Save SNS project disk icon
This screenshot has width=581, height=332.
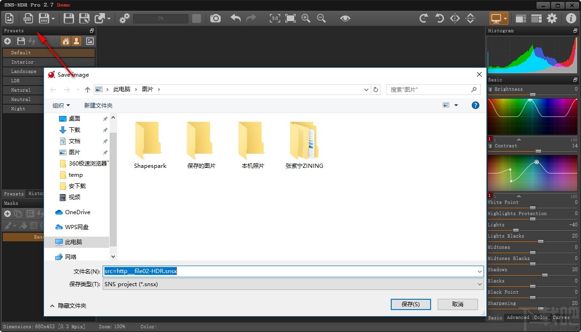(x=44, y=18)
